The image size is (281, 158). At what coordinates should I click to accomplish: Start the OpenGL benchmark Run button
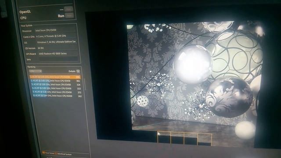(69, 9)
